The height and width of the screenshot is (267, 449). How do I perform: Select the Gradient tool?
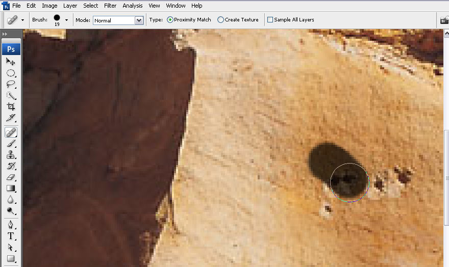11,188
